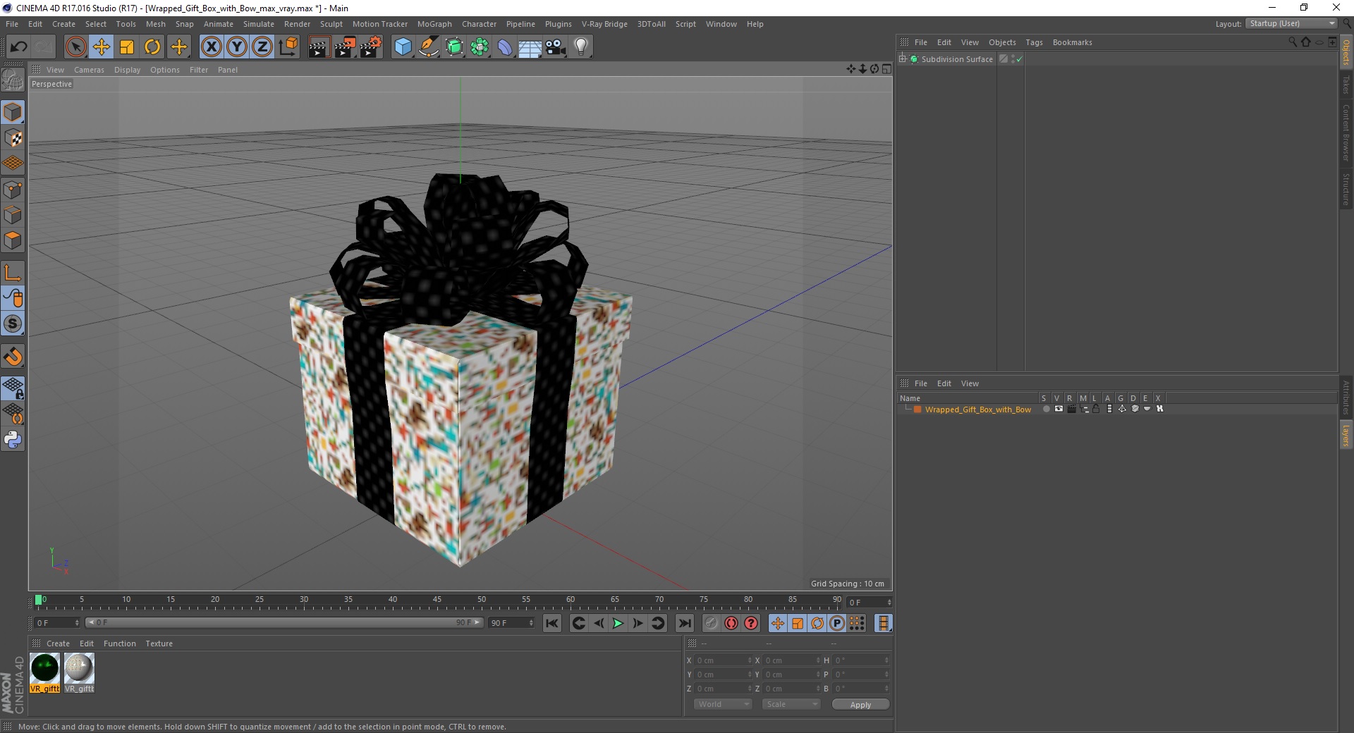Add a Camera object
The image size is (1354, 733).
[x=556, y=47]
